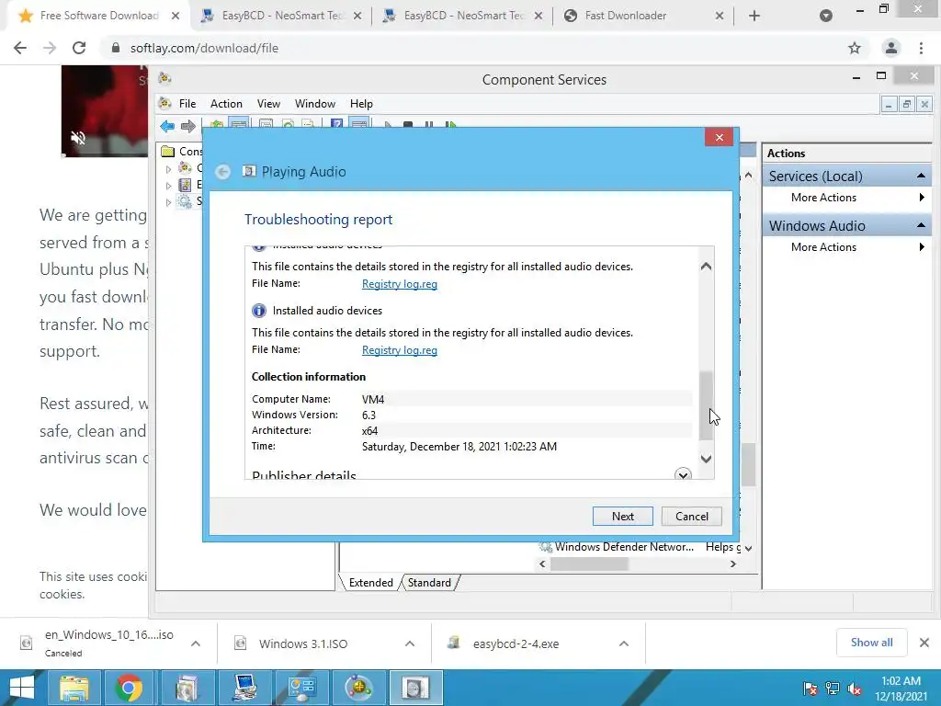Open Chrome's tab search dropdown
The height and width of the screenshot is (706, 941).
pos(826,16)
